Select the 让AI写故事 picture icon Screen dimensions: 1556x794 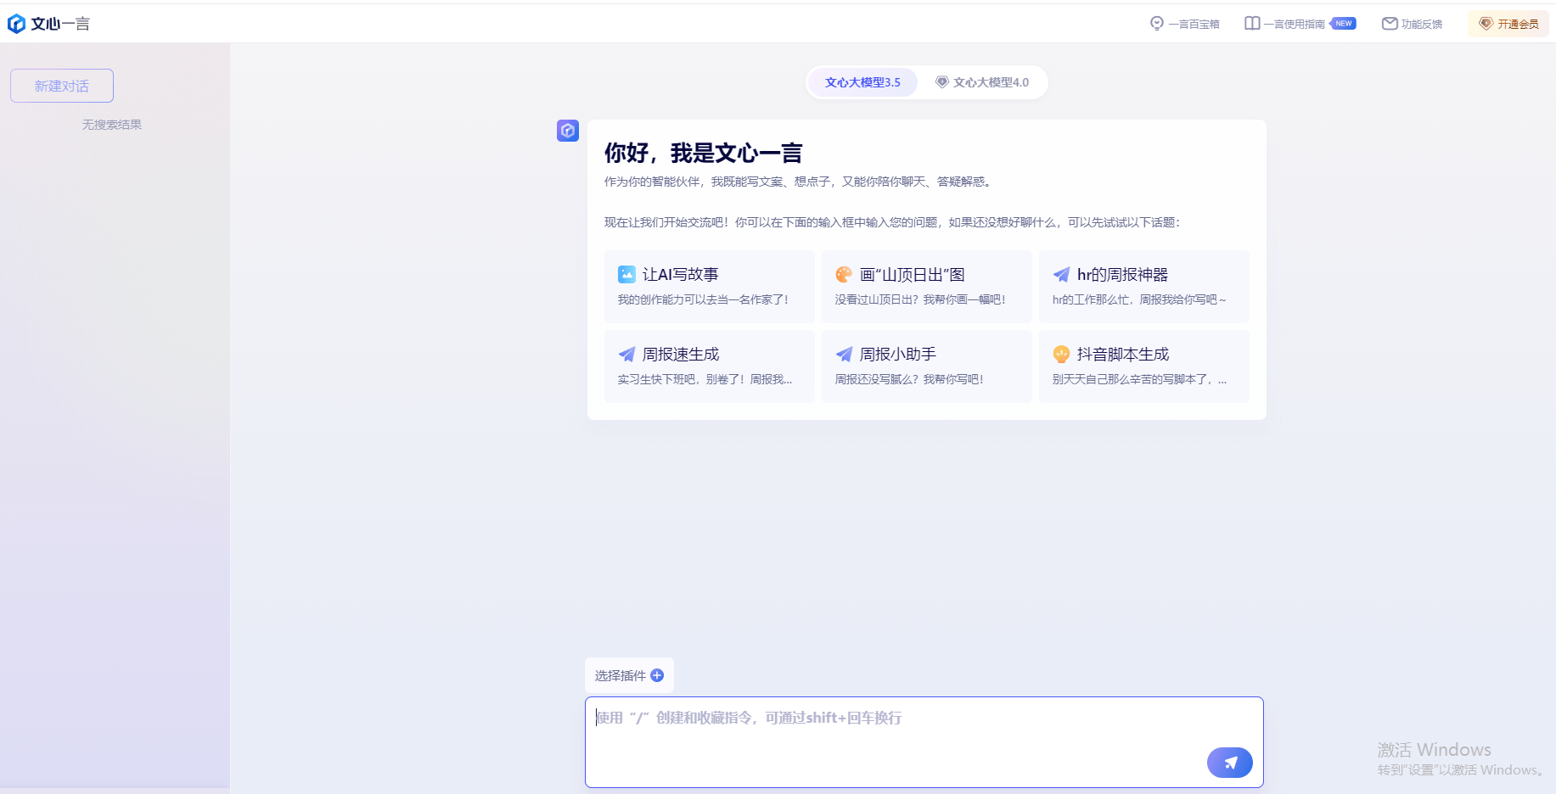tap(626, 274)
